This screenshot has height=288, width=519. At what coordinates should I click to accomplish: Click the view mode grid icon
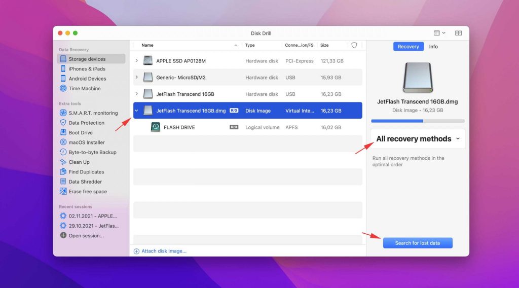(436, 33)
